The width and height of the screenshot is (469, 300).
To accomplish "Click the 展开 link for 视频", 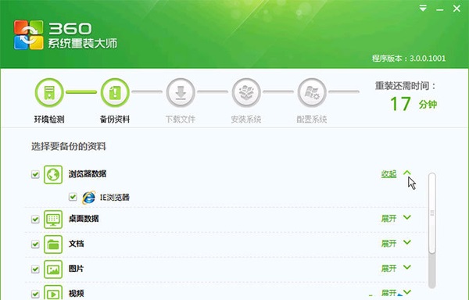I will point(388,293).
